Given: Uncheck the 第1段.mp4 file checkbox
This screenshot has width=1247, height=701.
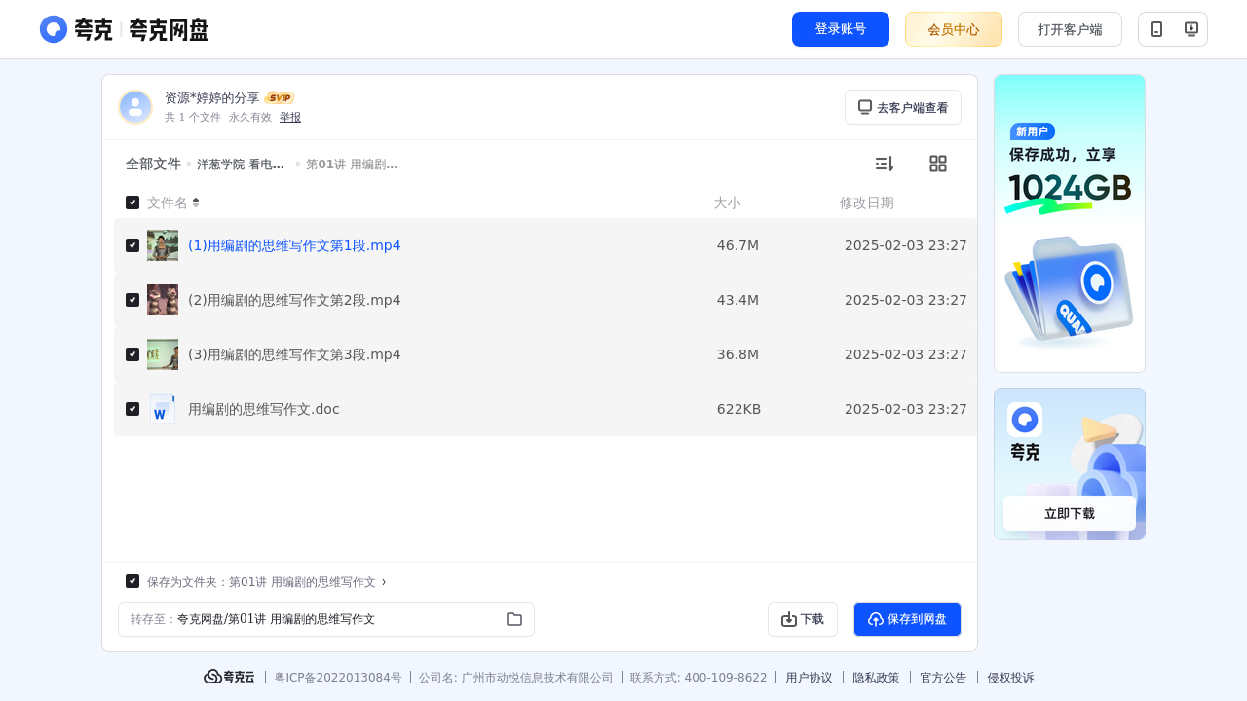Looking at the screenshot, I should [x=132, y=245].
